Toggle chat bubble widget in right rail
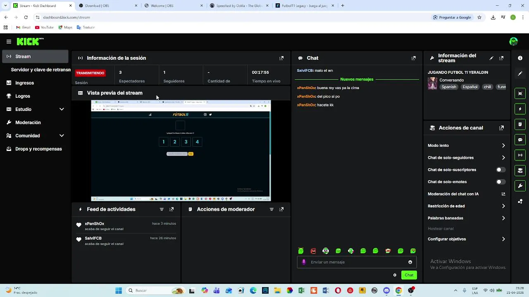529x297 pixels. pos(520,140)
